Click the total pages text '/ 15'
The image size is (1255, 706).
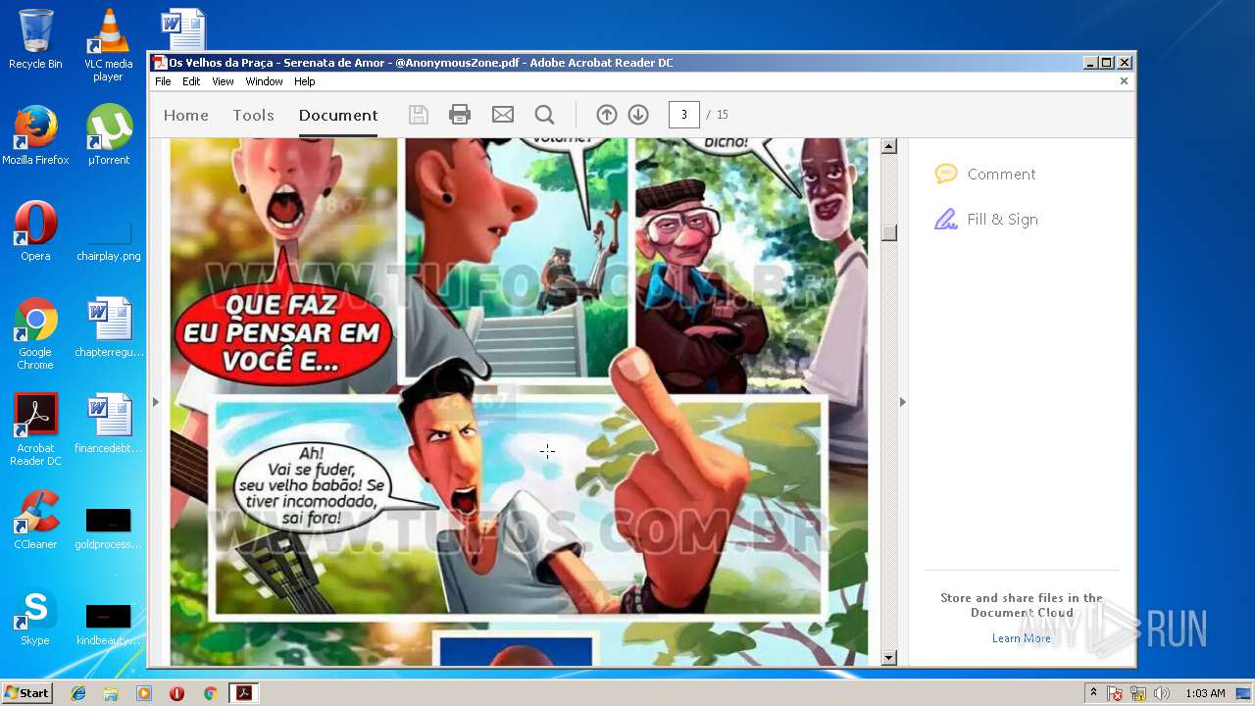(718, 115)
